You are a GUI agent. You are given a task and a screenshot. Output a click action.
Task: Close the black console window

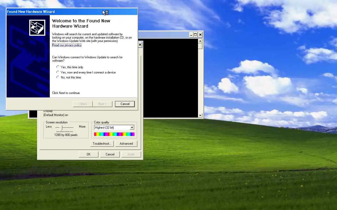200,35
